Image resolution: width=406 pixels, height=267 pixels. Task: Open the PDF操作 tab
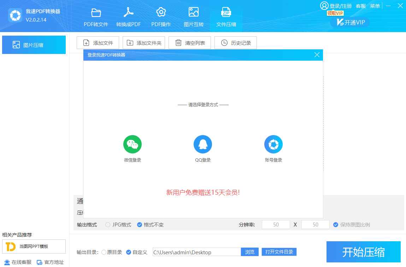[161, 17]
